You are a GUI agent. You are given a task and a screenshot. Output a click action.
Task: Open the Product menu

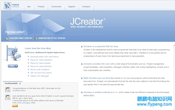(x=41, y=7)
